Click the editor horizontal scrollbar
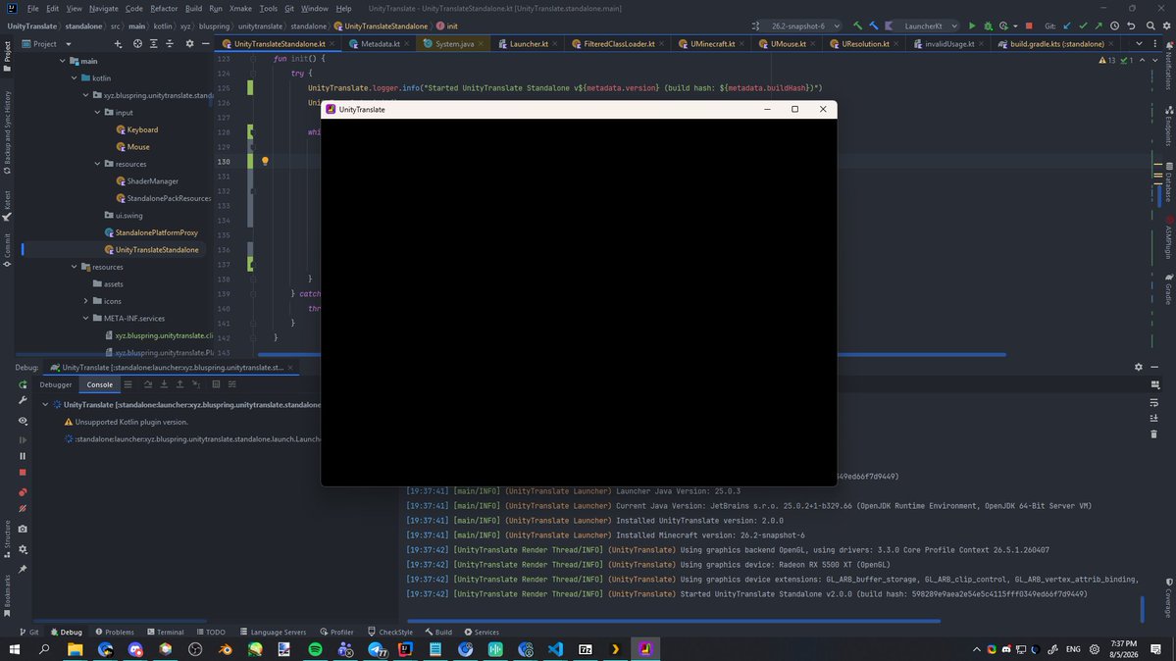 (922, 354)
